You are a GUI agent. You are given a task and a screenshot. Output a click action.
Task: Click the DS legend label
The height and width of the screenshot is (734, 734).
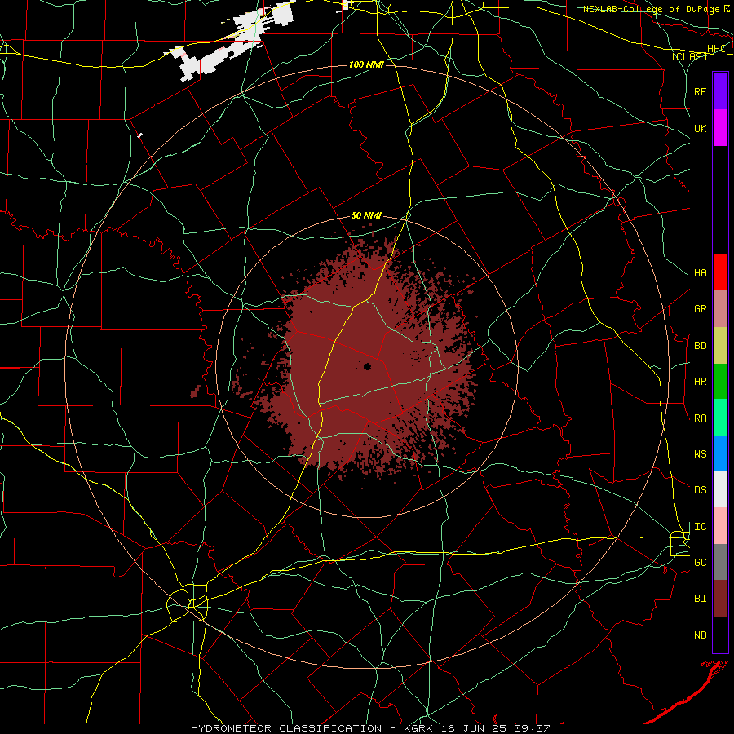point(700,490)
